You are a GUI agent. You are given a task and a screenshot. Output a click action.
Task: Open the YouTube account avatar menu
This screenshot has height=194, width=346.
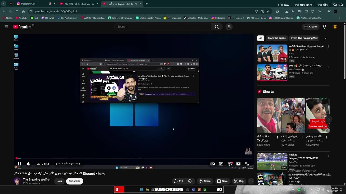pos(335,27)
